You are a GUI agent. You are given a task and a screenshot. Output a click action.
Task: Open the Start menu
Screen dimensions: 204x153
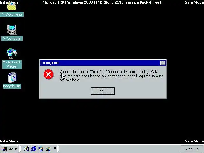9,149
